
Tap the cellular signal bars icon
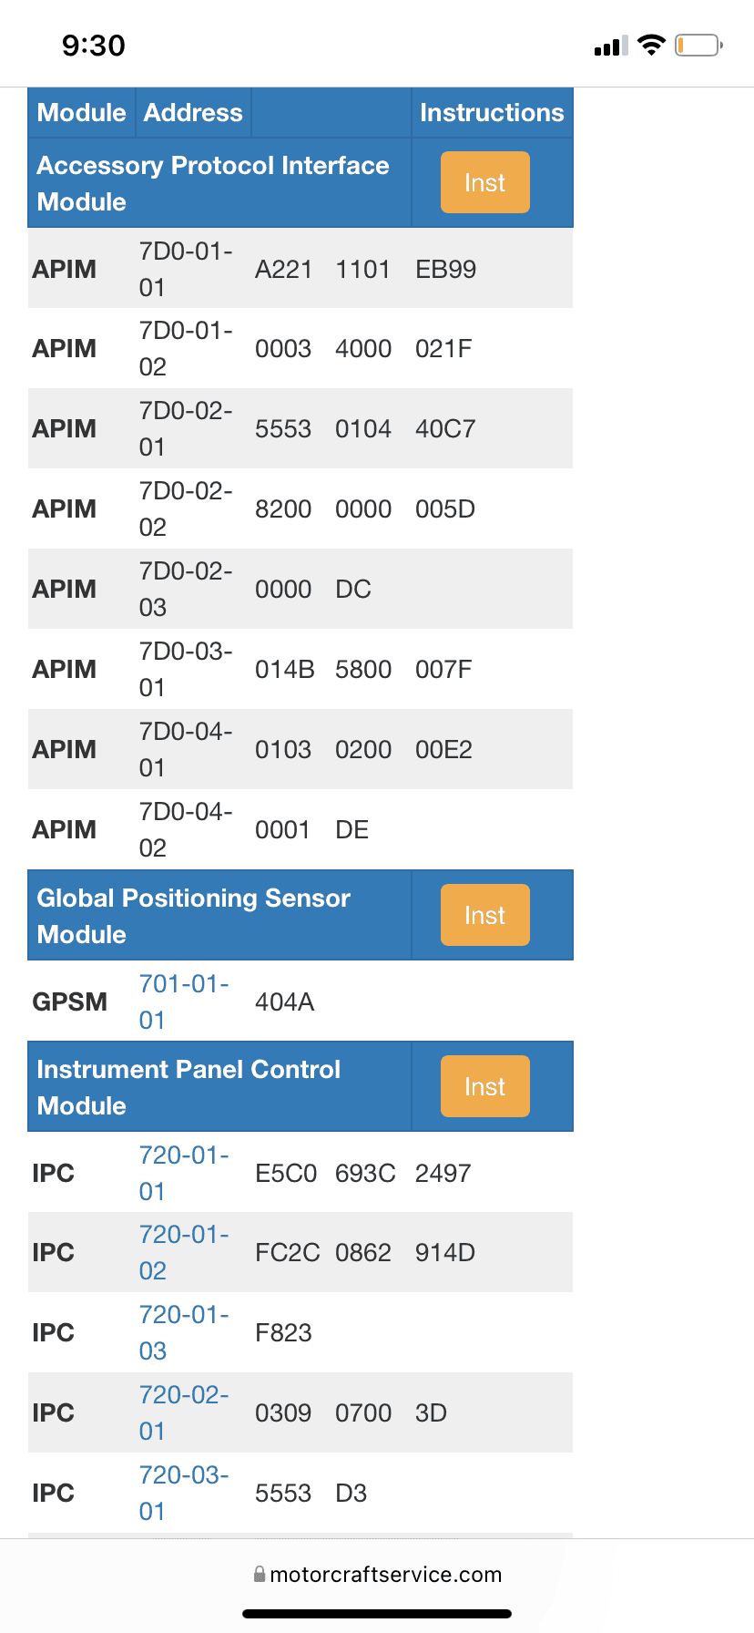(611, 46)
